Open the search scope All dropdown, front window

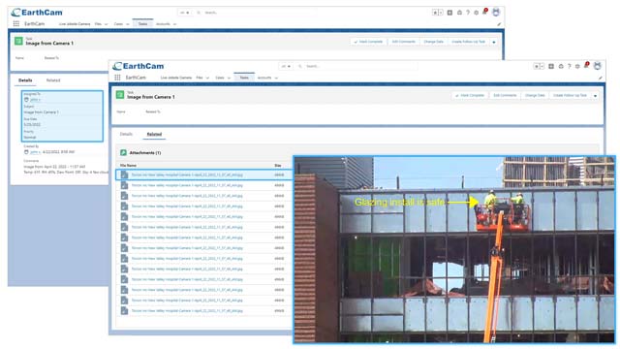click(x=286, y=67)
